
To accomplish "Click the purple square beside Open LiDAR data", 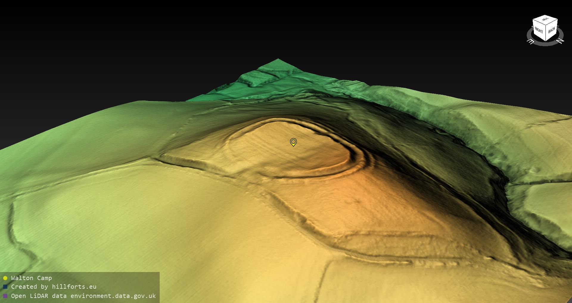I will click(x=5, y=296).
